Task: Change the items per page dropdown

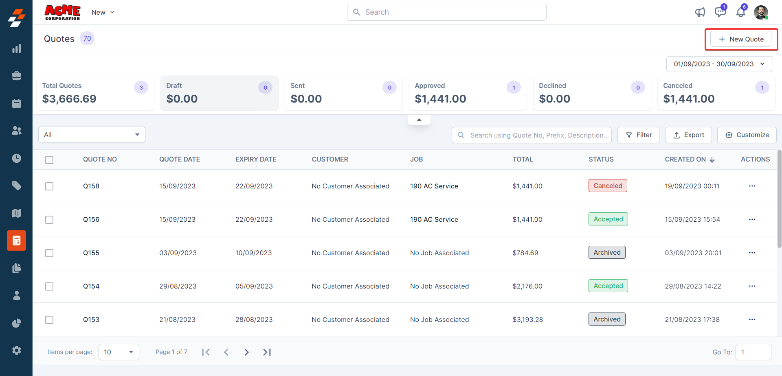Action: point(119,352)
